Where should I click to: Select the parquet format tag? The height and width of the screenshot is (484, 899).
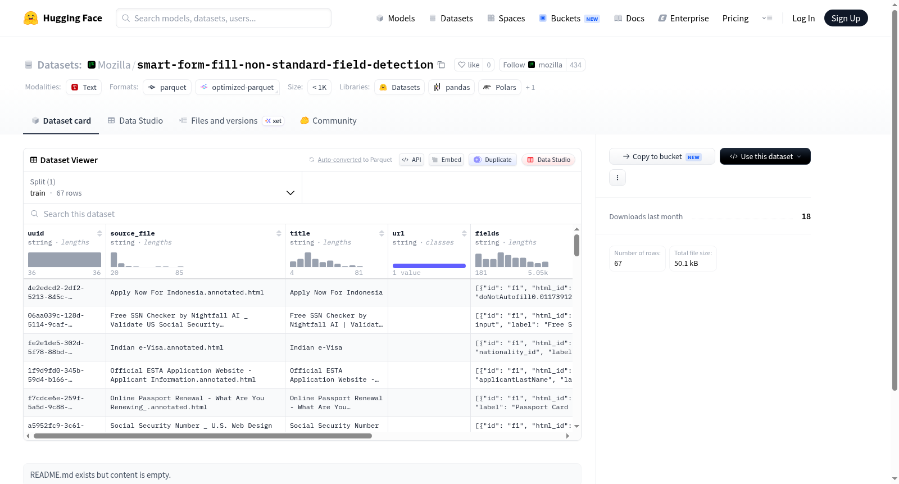pos(167,87)
